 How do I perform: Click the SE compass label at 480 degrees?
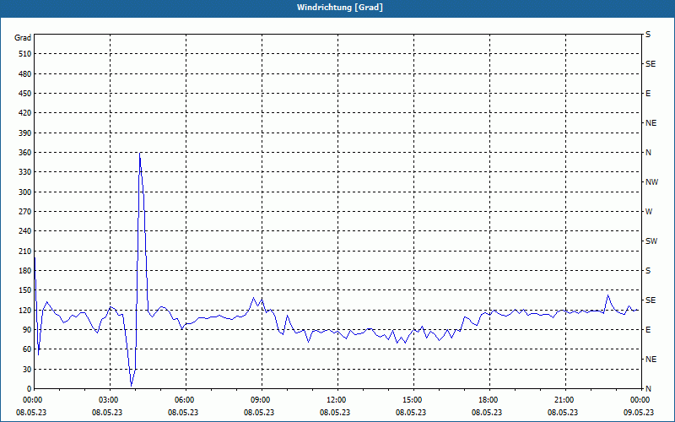[651, 64]
